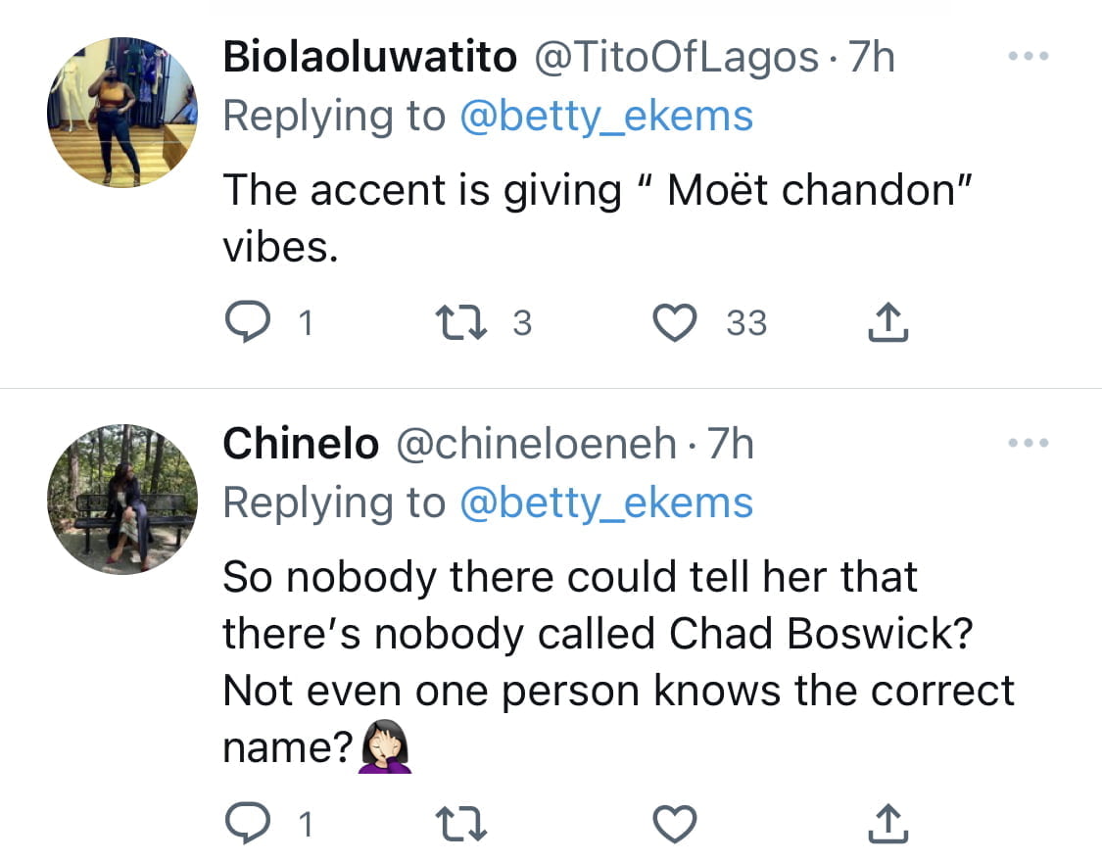This screenshot has width=1102, height=862.
Task: Open @betty_ekems link in Chinelo's reply
Action: [606, 503]
